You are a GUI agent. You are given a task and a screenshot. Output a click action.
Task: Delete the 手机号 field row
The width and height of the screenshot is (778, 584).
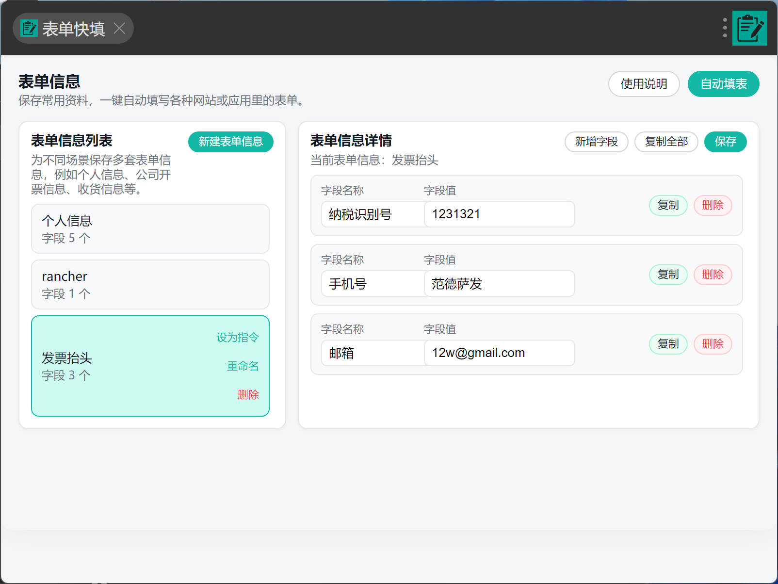(x=713, y=275)
